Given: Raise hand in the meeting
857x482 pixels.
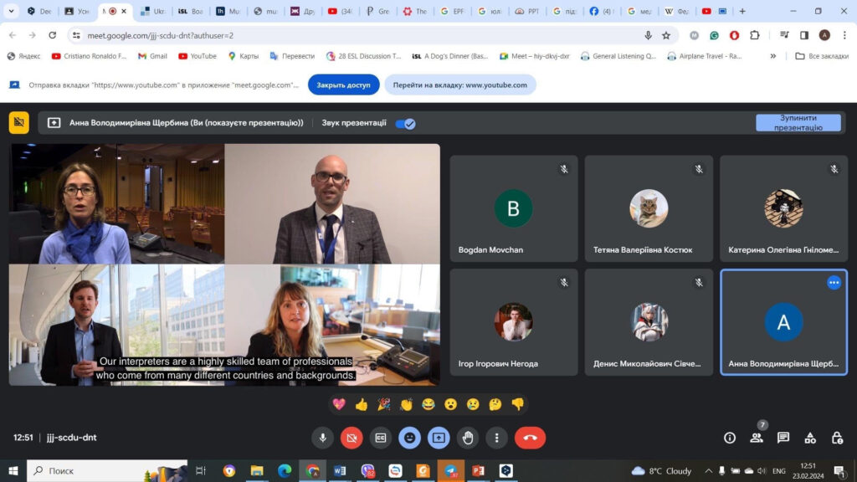Looking at the screenshot, I should tap(468, 438).
